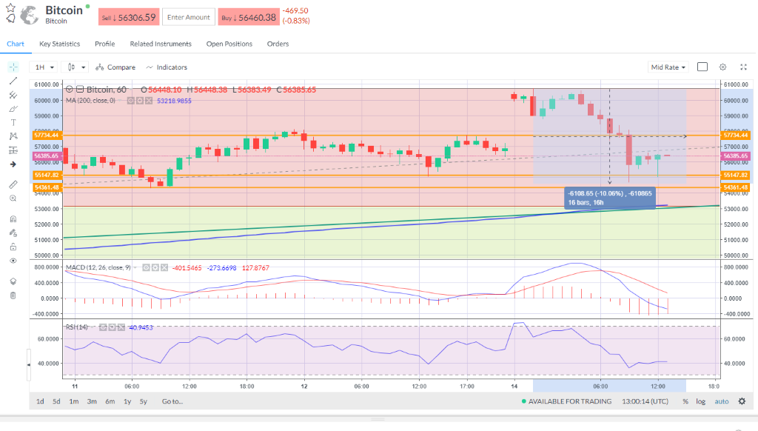The image size is (758, 431).
Task: Click the trash icon to remove drawings
Action: pos(13,295)
